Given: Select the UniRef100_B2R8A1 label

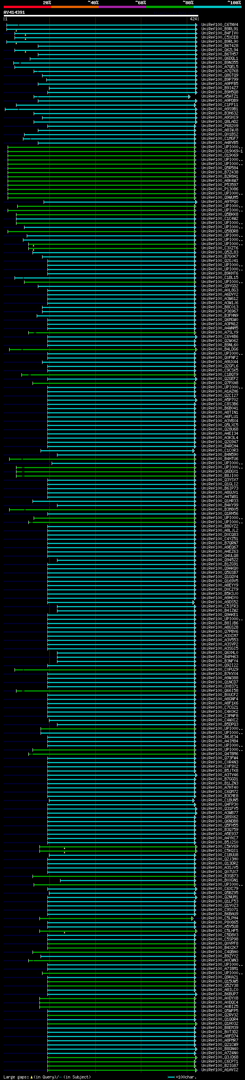Looking at the screenshot, I should pyautogui.click(x=220, y=177).
